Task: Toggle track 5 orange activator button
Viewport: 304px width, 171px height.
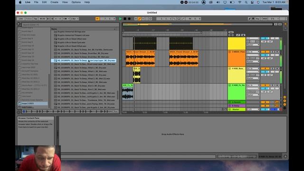Action: coord(265,85)
